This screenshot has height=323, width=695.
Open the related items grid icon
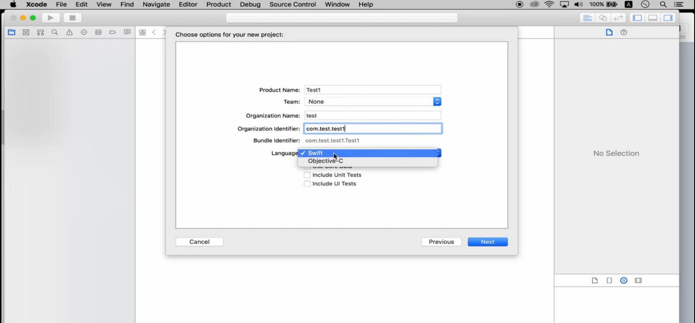(142, 32)
